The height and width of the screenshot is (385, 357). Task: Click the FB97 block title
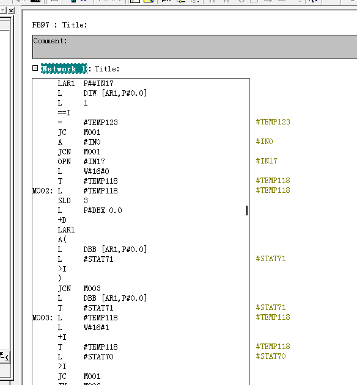(x=59, y=25)
